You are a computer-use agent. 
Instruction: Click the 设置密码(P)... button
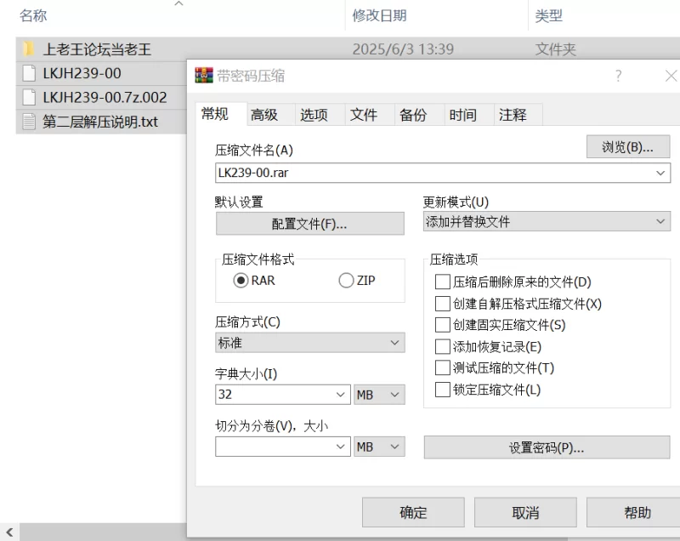pyautogui.click(x=547, y=447)
